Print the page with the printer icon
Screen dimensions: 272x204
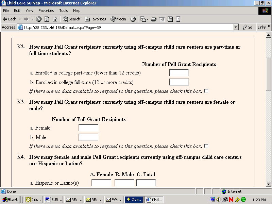(154, 19)
